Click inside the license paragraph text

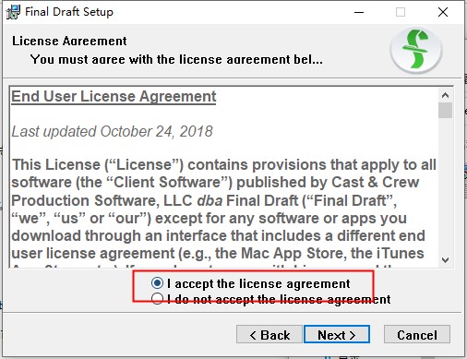223,209
